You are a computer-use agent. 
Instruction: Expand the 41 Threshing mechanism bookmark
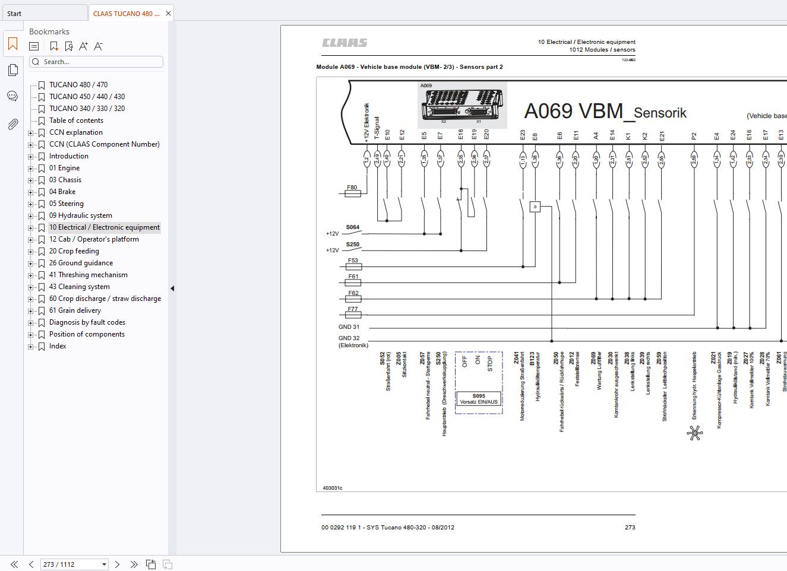(x=31, y=275)
